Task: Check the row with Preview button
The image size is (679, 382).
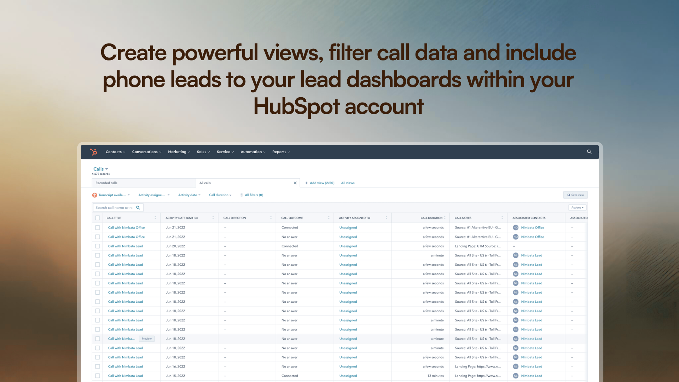Action: tap(98, 339)
